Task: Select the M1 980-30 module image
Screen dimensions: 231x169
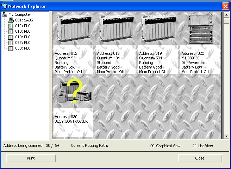Action: tap(201, 29)
